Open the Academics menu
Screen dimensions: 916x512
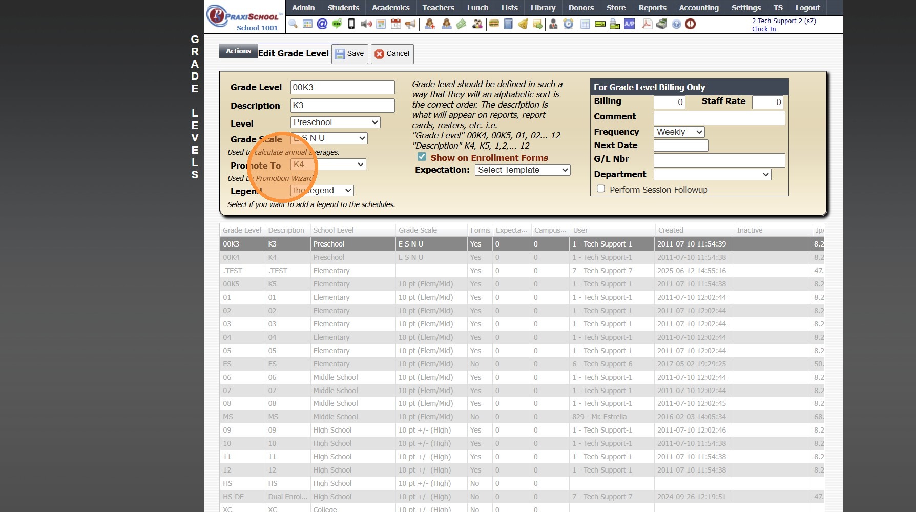(391, 8)
